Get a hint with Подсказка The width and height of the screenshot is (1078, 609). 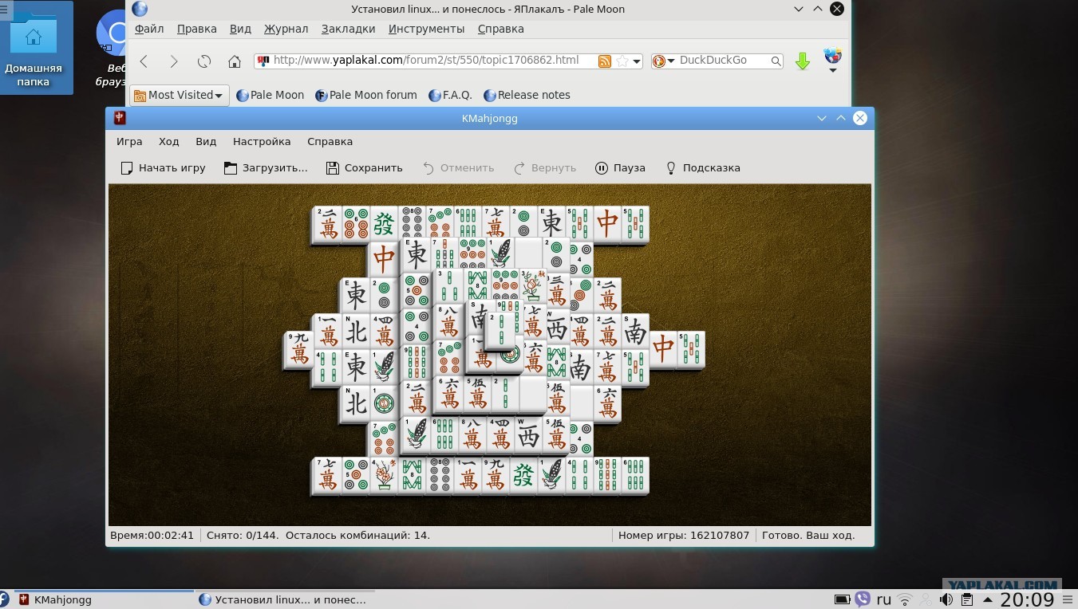703,168
